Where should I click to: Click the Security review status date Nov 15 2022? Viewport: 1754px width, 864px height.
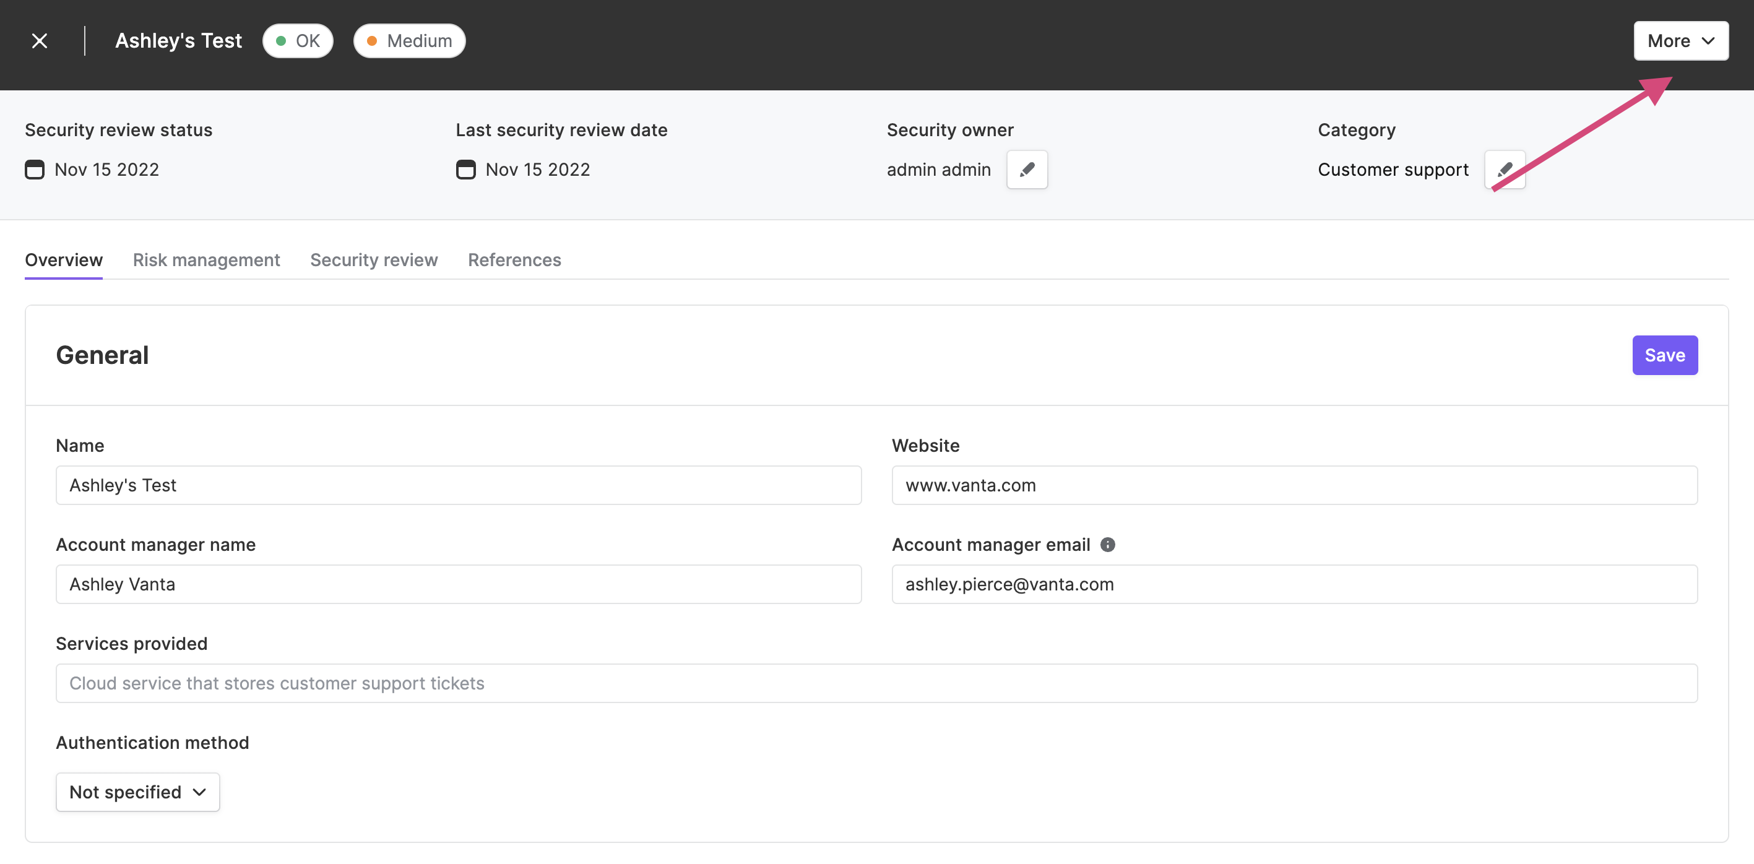107,170
